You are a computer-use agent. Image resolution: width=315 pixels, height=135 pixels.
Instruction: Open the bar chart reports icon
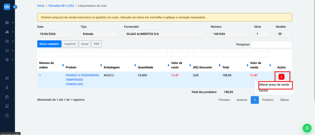coord(7,32)
